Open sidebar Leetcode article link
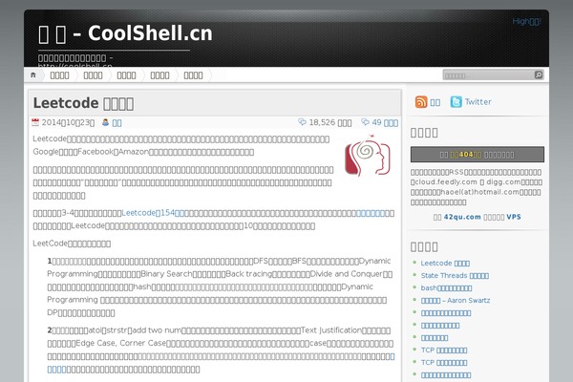The image size is (573, 382). pos(445,264)
